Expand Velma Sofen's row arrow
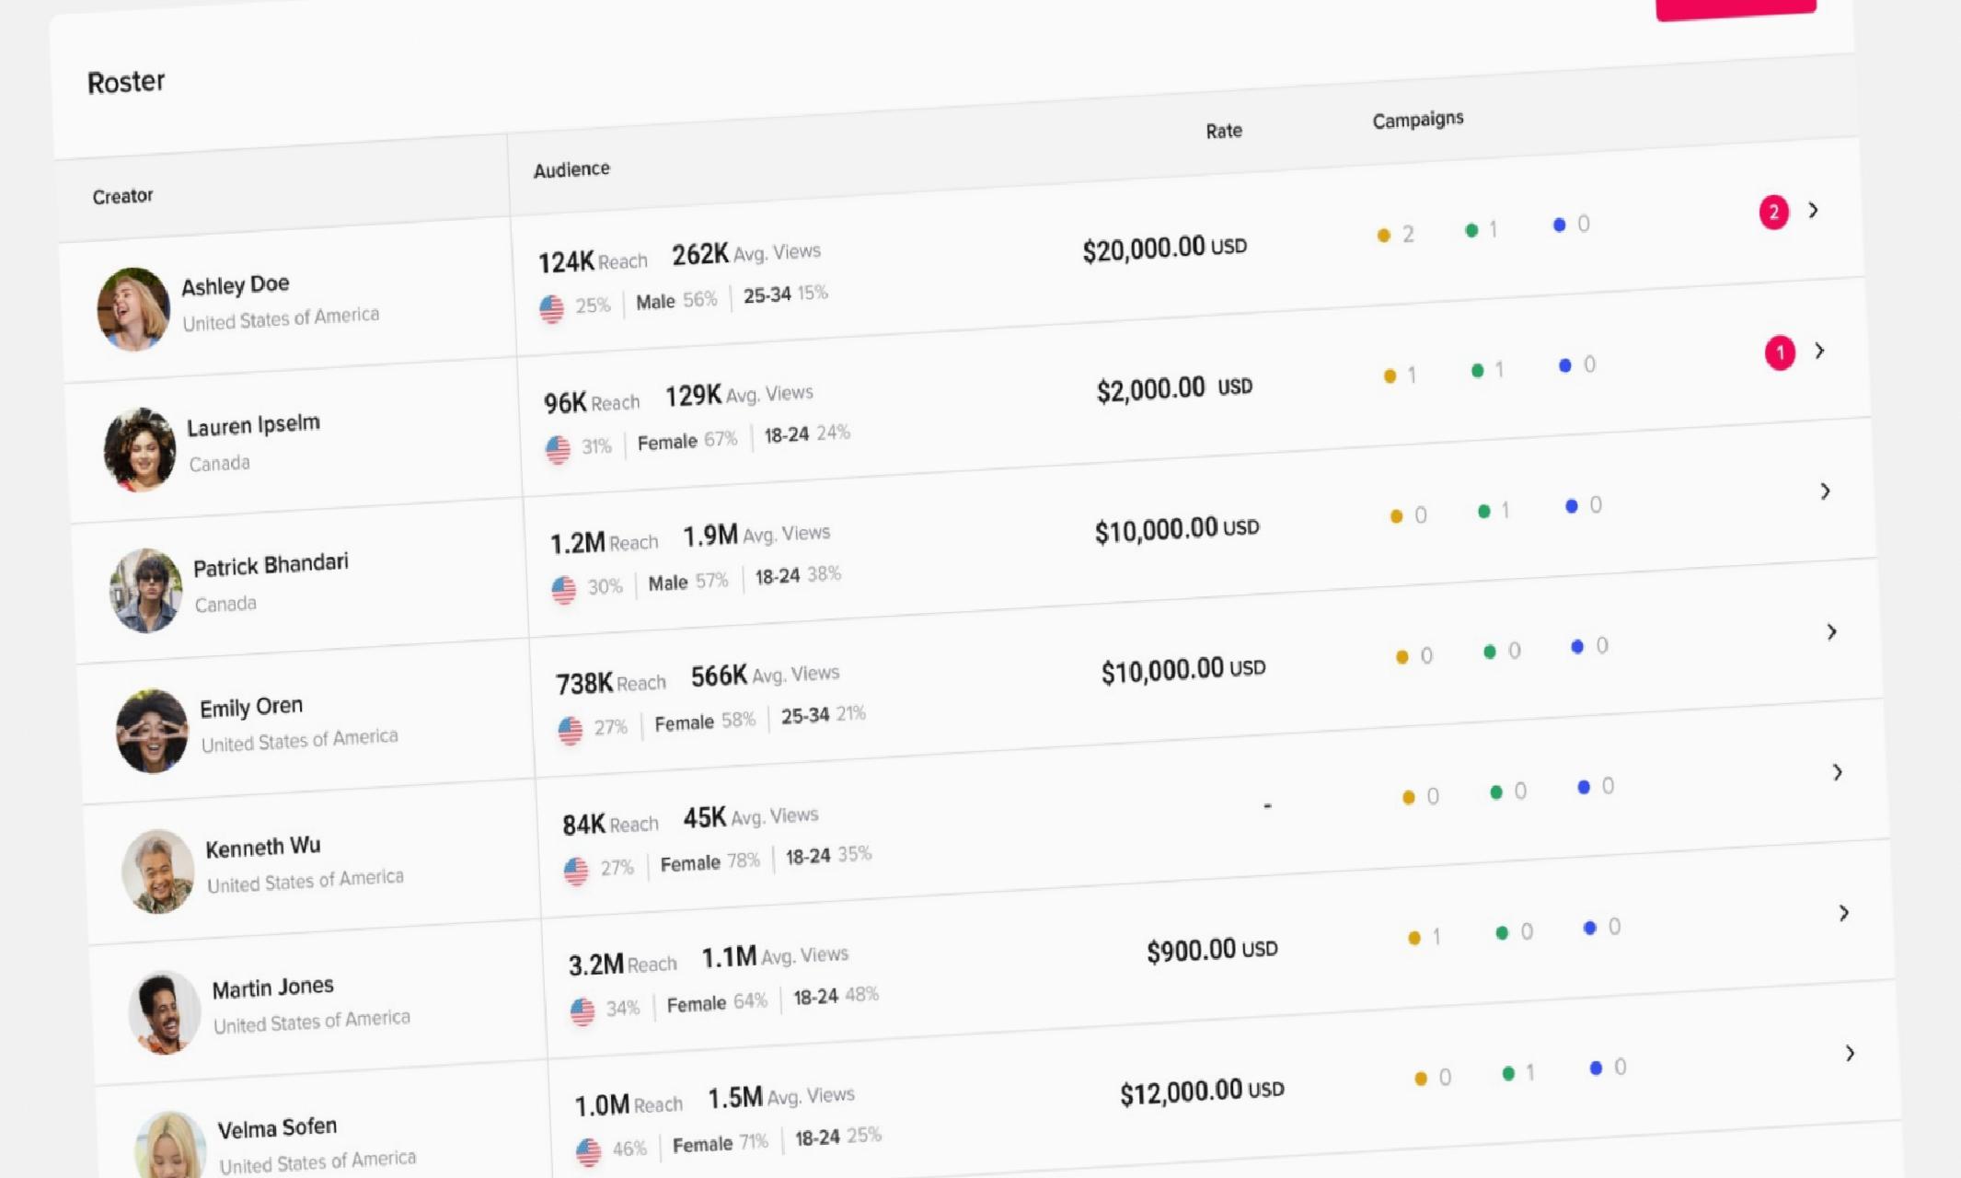Screen dimensions: 1961x1178 point(1851,1053)
